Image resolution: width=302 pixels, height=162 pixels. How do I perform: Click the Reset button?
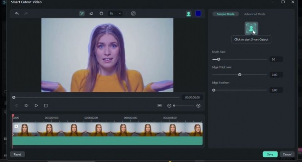(x=17, y=154)
